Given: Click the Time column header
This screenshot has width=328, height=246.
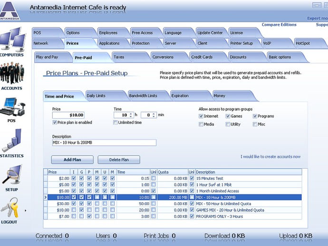Looking at the screenshot, I should coord(133,172).
